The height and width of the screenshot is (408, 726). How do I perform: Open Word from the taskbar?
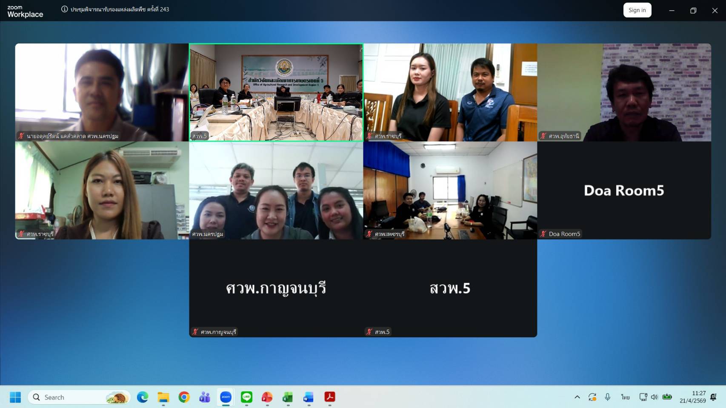coord(309,397)
